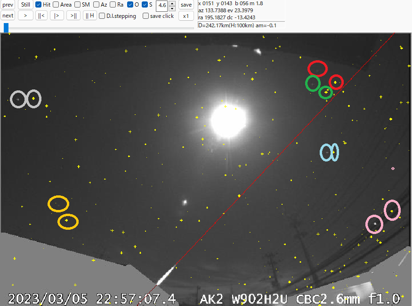The image size is (412, 306).
Task: Click the 4.6 magnitude input field
Action: [162, 6]
